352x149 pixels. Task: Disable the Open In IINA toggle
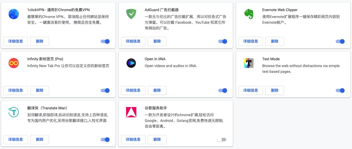tap(223, 90)
